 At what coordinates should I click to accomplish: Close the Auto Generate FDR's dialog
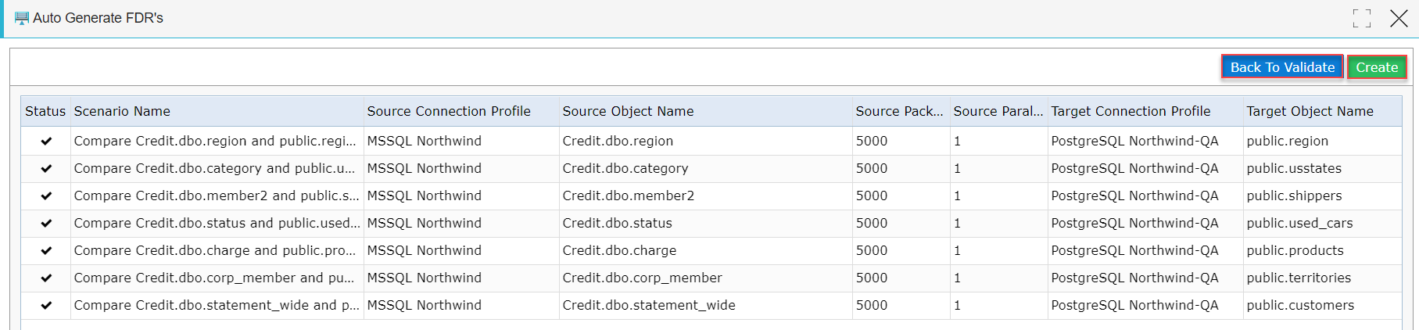click(x=1399, y=18)
